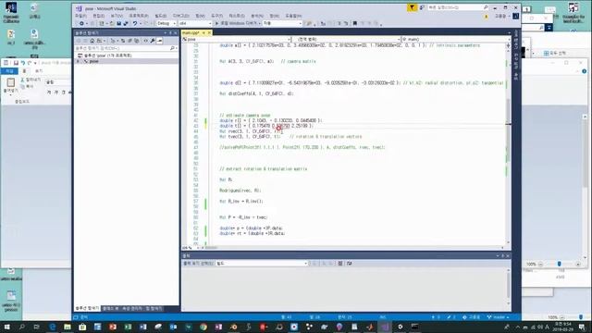
Task: Click the Save icon in Visual Studio toolbar
Action: point(119,23)
